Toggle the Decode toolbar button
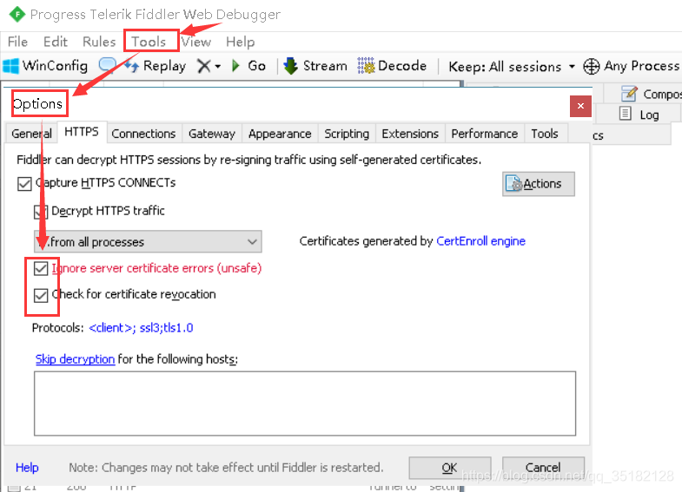The width and height of the screenshot is (682, 492). [x=392, y=66]
